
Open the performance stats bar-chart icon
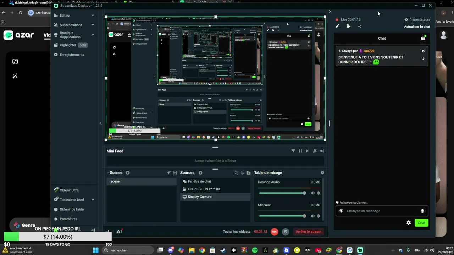[x=108, y=232]
